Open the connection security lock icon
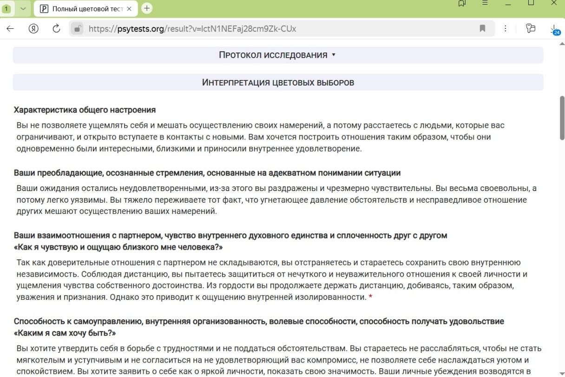This screenshot has height=377, width=565. click(77, 28)
